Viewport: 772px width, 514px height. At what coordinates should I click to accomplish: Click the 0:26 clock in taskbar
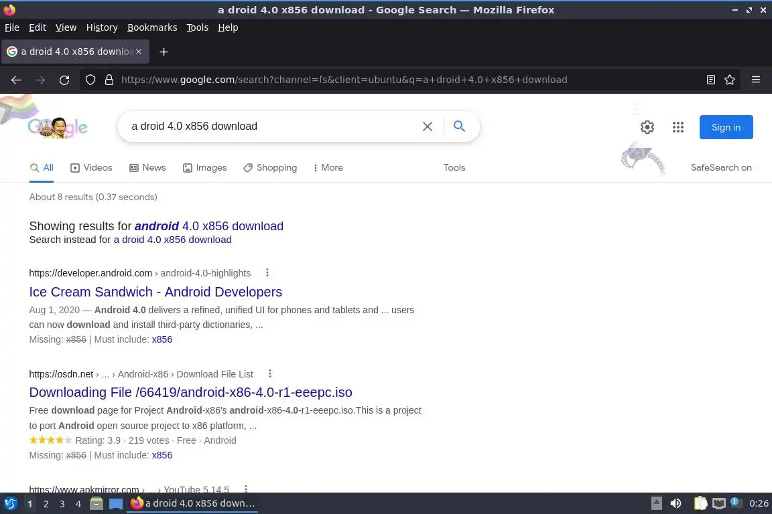759,503
